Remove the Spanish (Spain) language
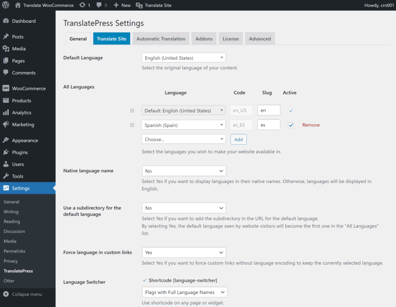 (x=311, y=125)
